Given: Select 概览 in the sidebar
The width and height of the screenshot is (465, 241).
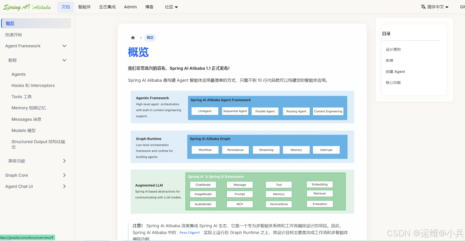Looking at the screenshot, I should pos(36,23).
